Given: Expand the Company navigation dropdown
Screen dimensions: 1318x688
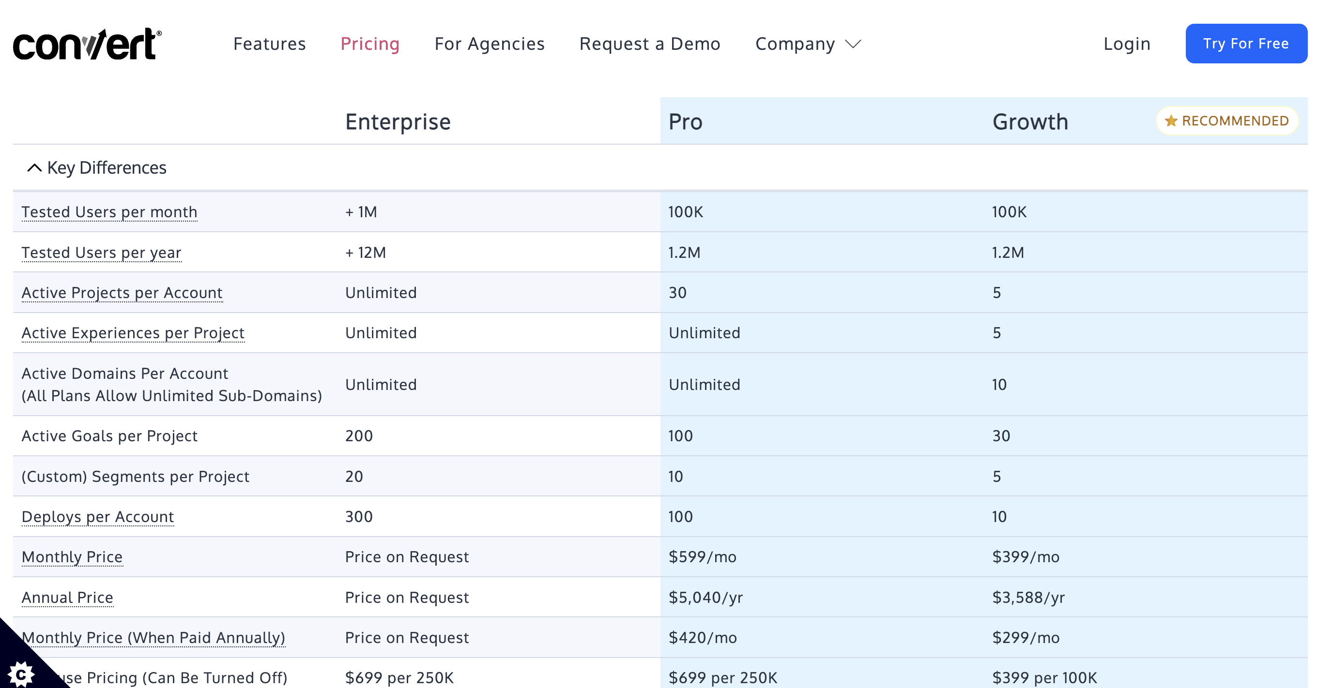Looking at the screenshot, I should 807,44.
